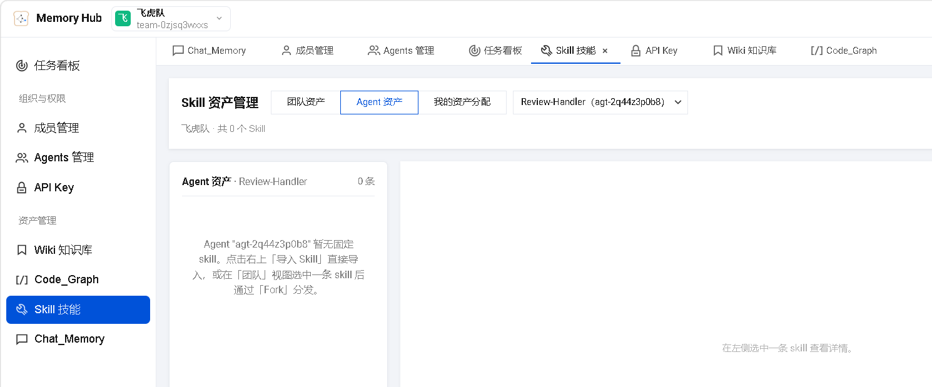The height and width of the screenshot is (387, 932).
Task: Click the Code_Graph bracket icon in sidebar
Action: [x=22, y=279]
